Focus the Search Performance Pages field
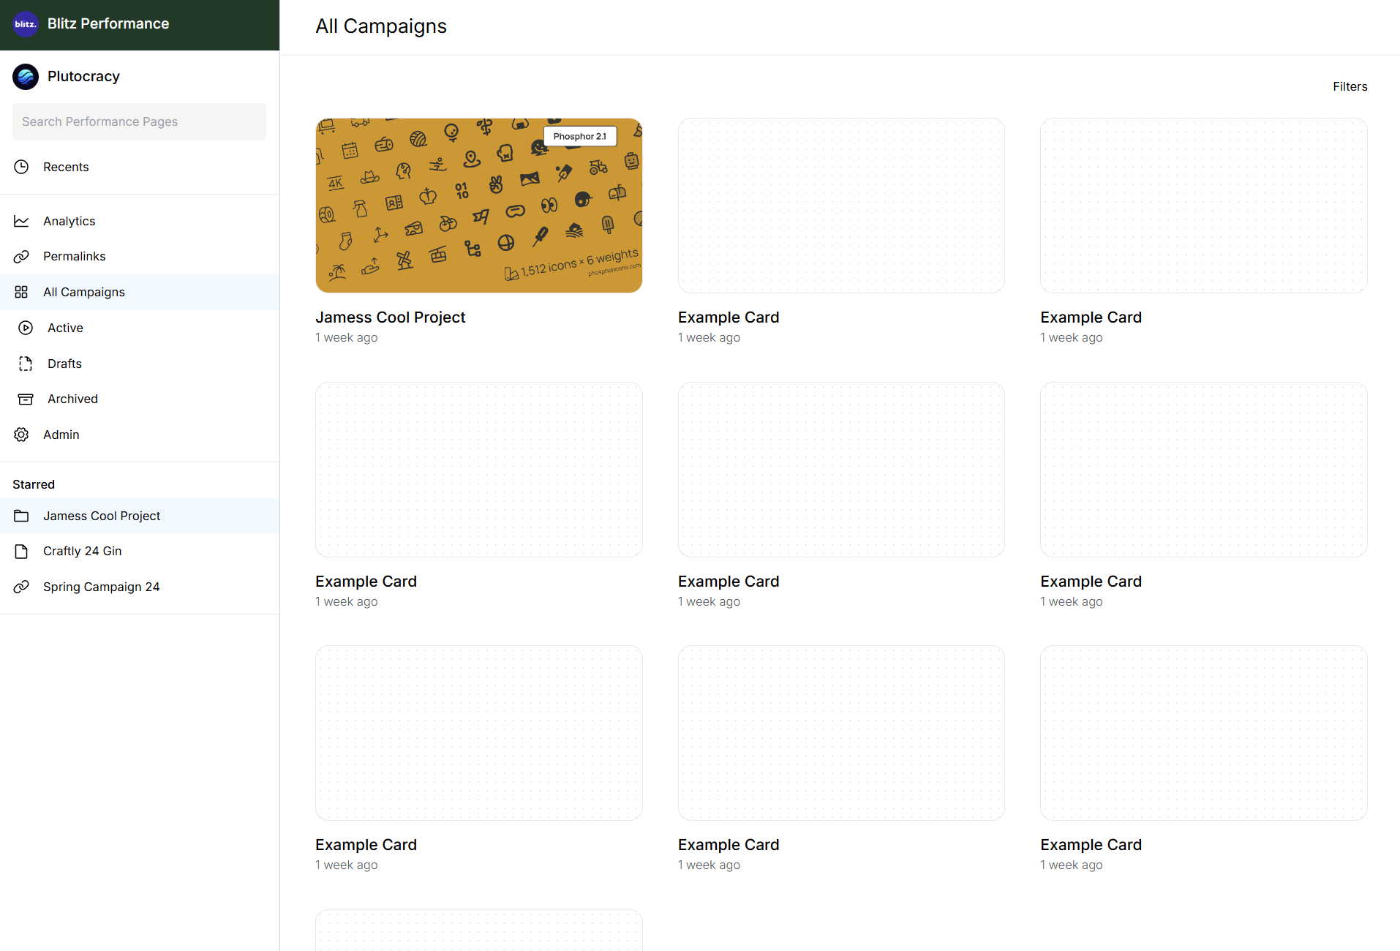 (x=139, y=121)
